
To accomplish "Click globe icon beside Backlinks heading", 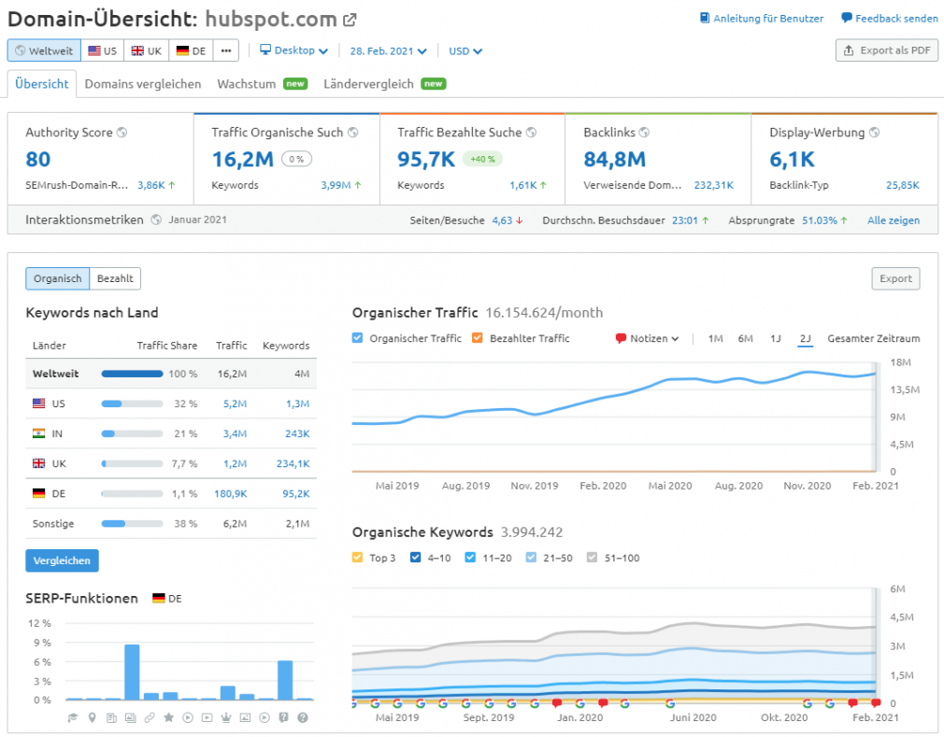I will 644,133.
